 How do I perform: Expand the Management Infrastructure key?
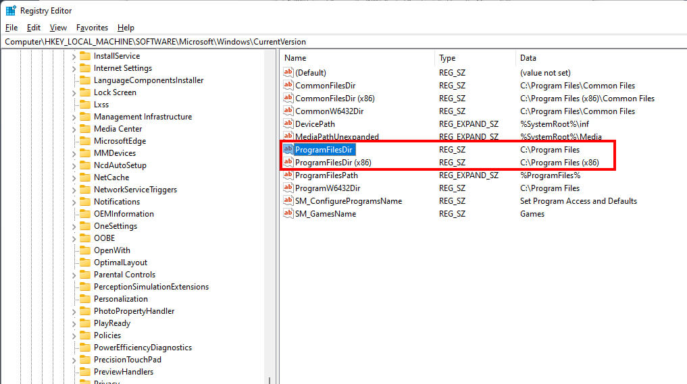74,117
